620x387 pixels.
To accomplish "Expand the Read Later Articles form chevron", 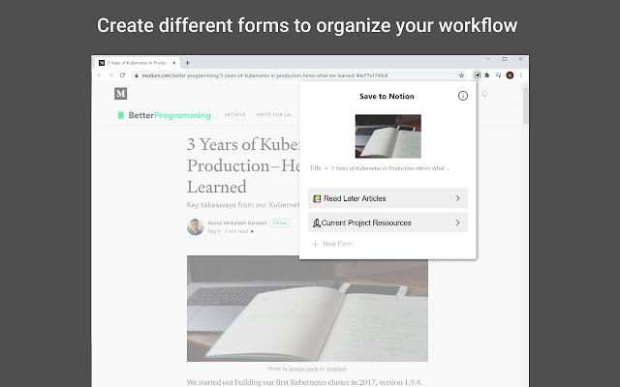I will (x=457, y=198).
